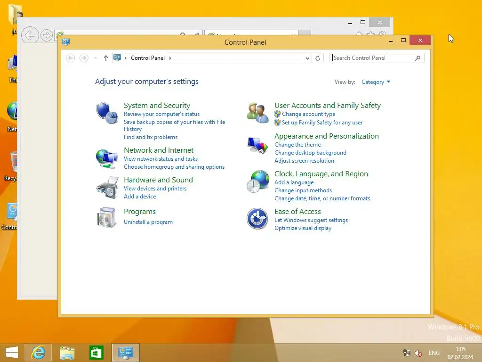The height and width of the screenshot is (362, 482).
Task: Open the View by Category dropdown
Action: [x=376, y=82]
